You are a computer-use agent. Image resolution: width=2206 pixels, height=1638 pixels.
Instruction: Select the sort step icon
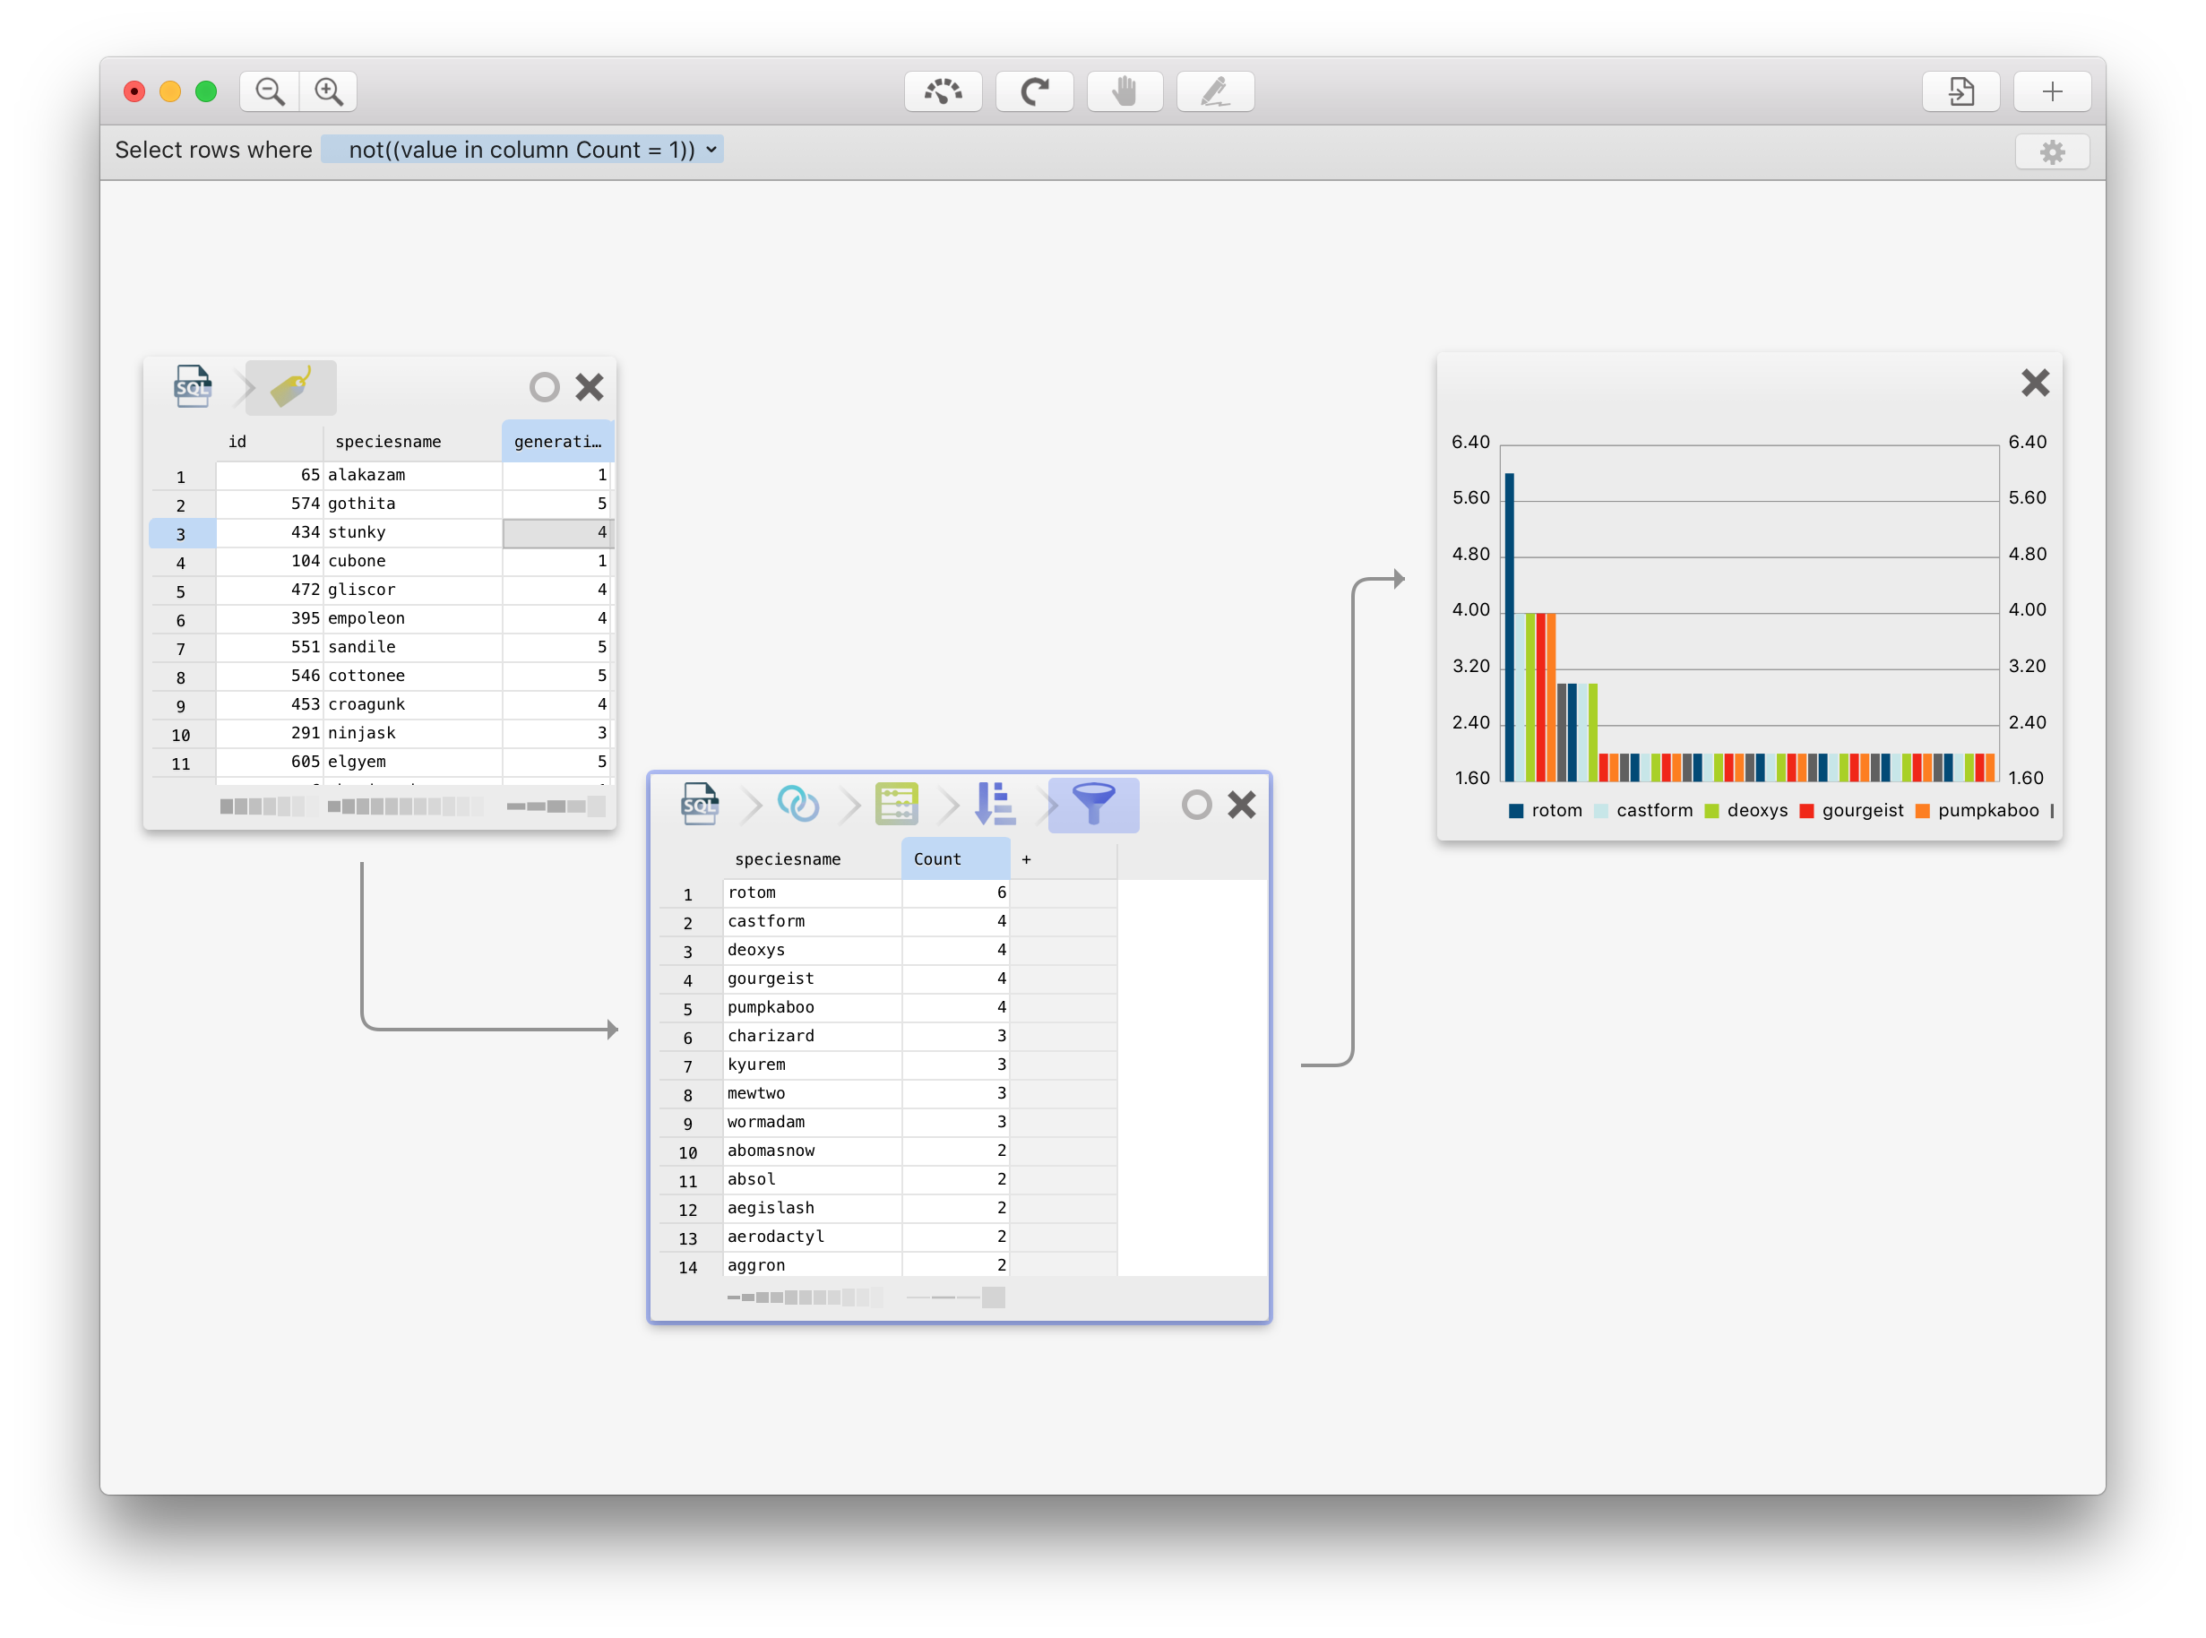pos(995,804)
